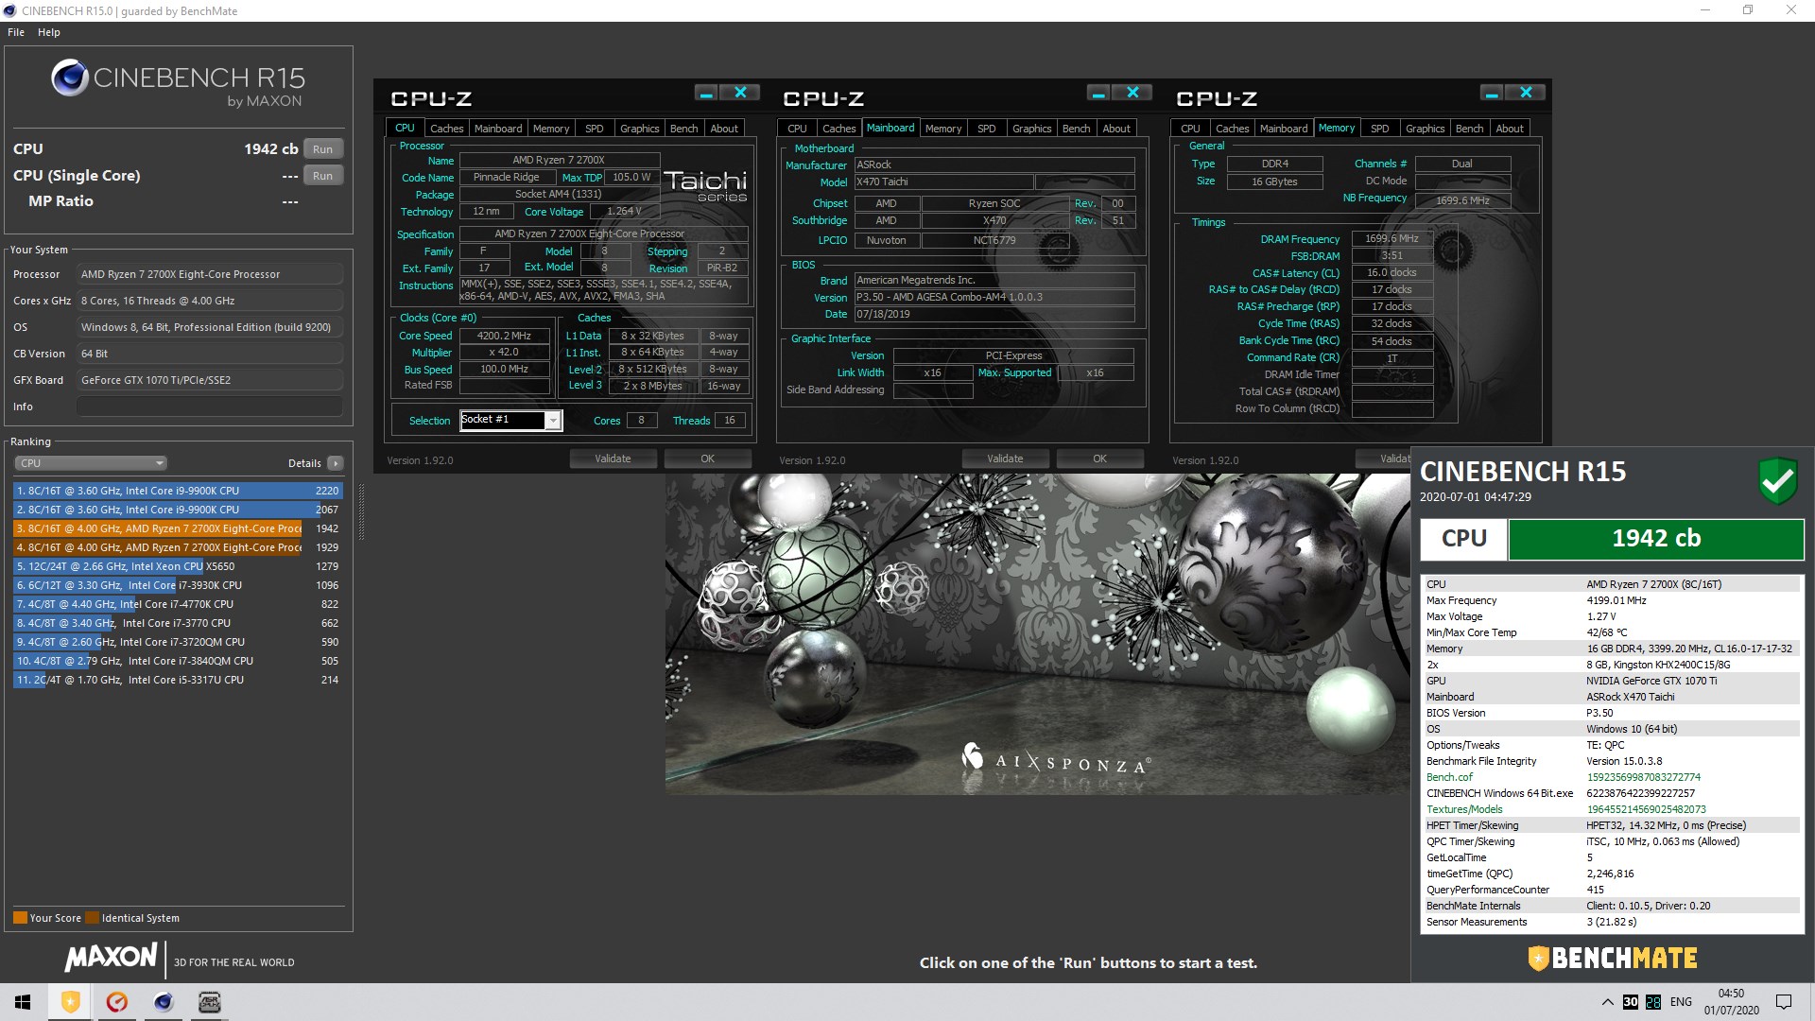
Task: Click the Taichi series logo in CPU-Z
Action: (705, 185)
